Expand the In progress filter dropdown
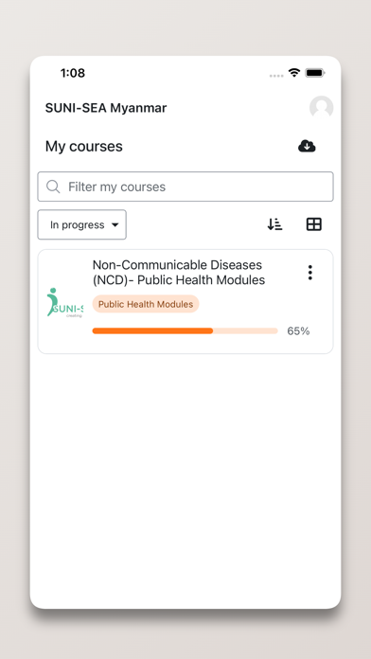The width and height of the screenshot is (371, 659). 82,224
